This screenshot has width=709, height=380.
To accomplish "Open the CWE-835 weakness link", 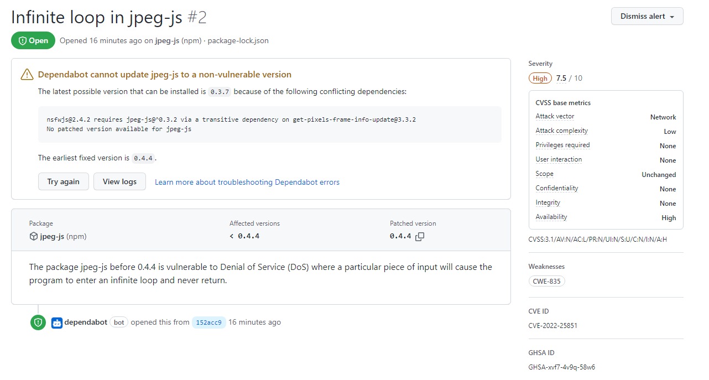I will 546,281.
